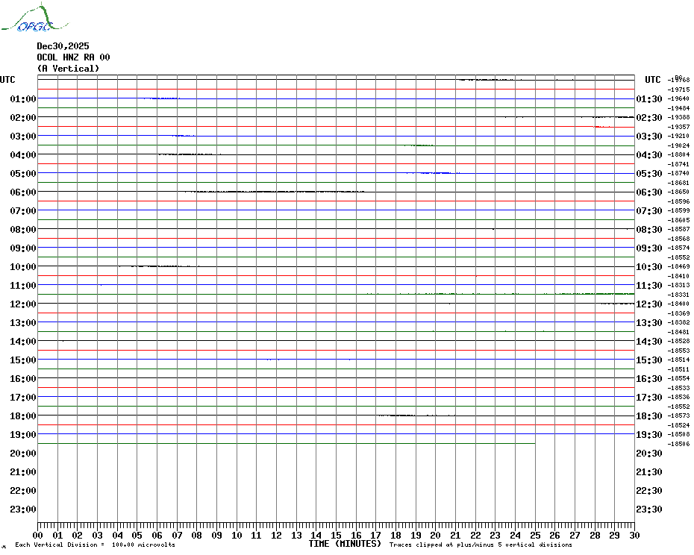Select minute axis label 15

click(x=336, y=536)
